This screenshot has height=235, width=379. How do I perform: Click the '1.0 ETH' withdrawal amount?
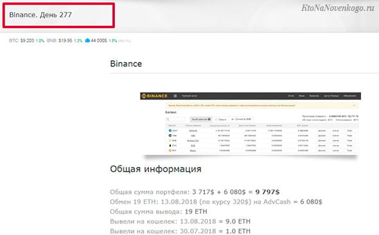[x=238, y=231]
